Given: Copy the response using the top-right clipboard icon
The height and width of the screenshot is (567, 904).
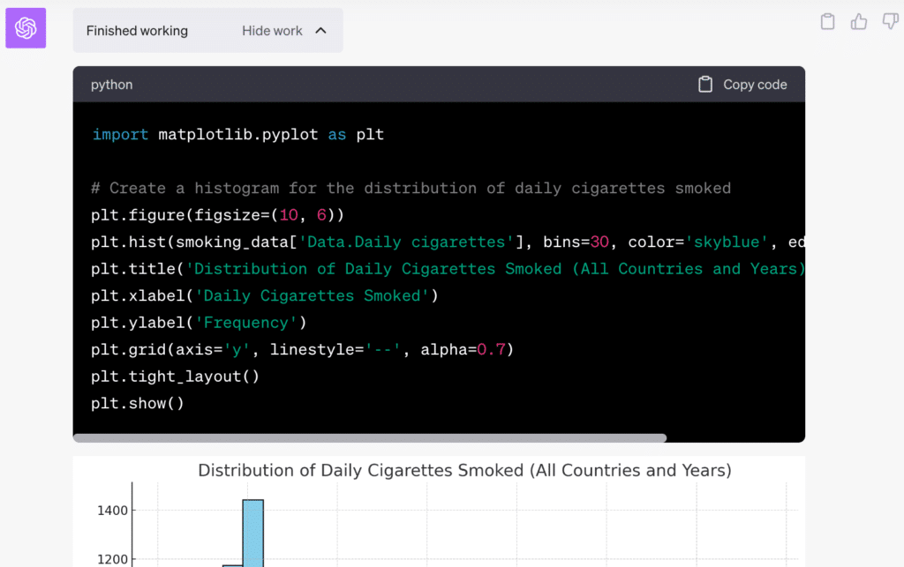Looking at the screenshot, I should coord(827,21).
